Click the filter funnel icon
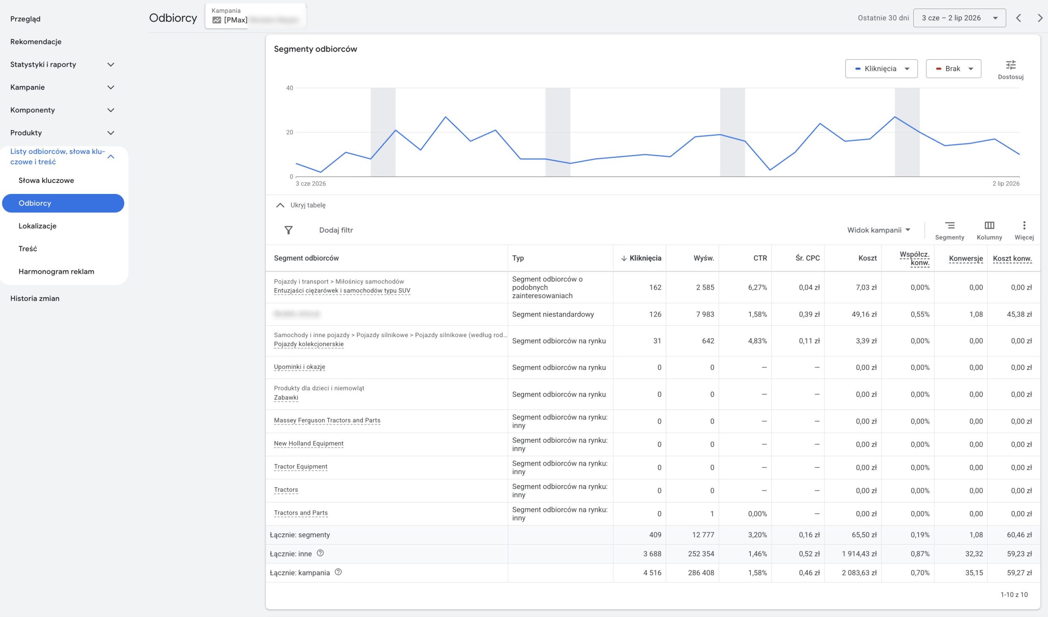 pos(288,230)
